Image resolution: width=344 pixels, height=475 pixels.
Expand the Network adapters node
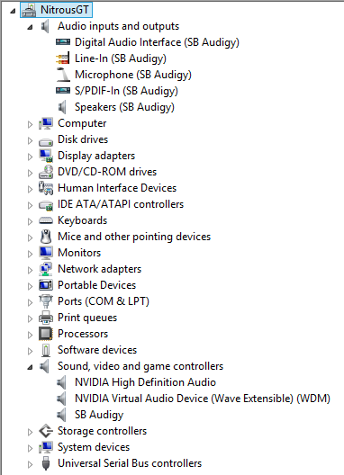coord(30,270)
